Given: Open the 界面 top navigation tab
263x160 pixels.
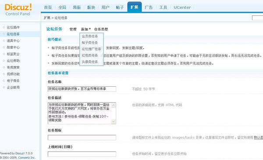Looking at the screenshot, I should [77, 7].
